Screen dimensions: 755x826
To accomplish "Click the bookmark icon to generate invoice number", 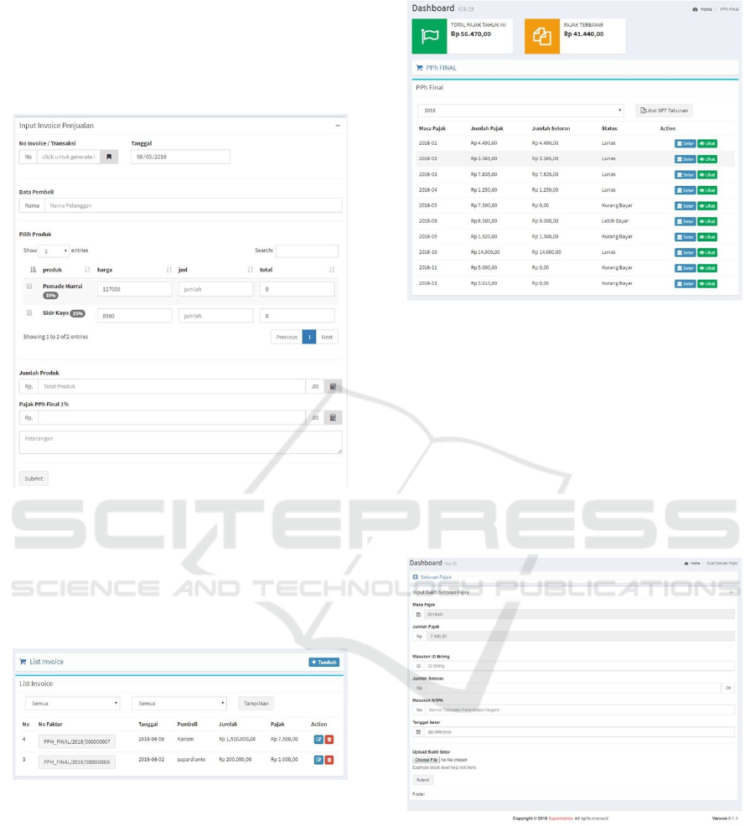I will point(109,157).
